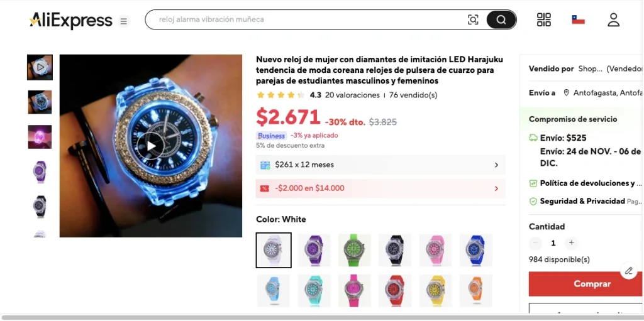Click the Chile flag region selector

coord(578,19)
